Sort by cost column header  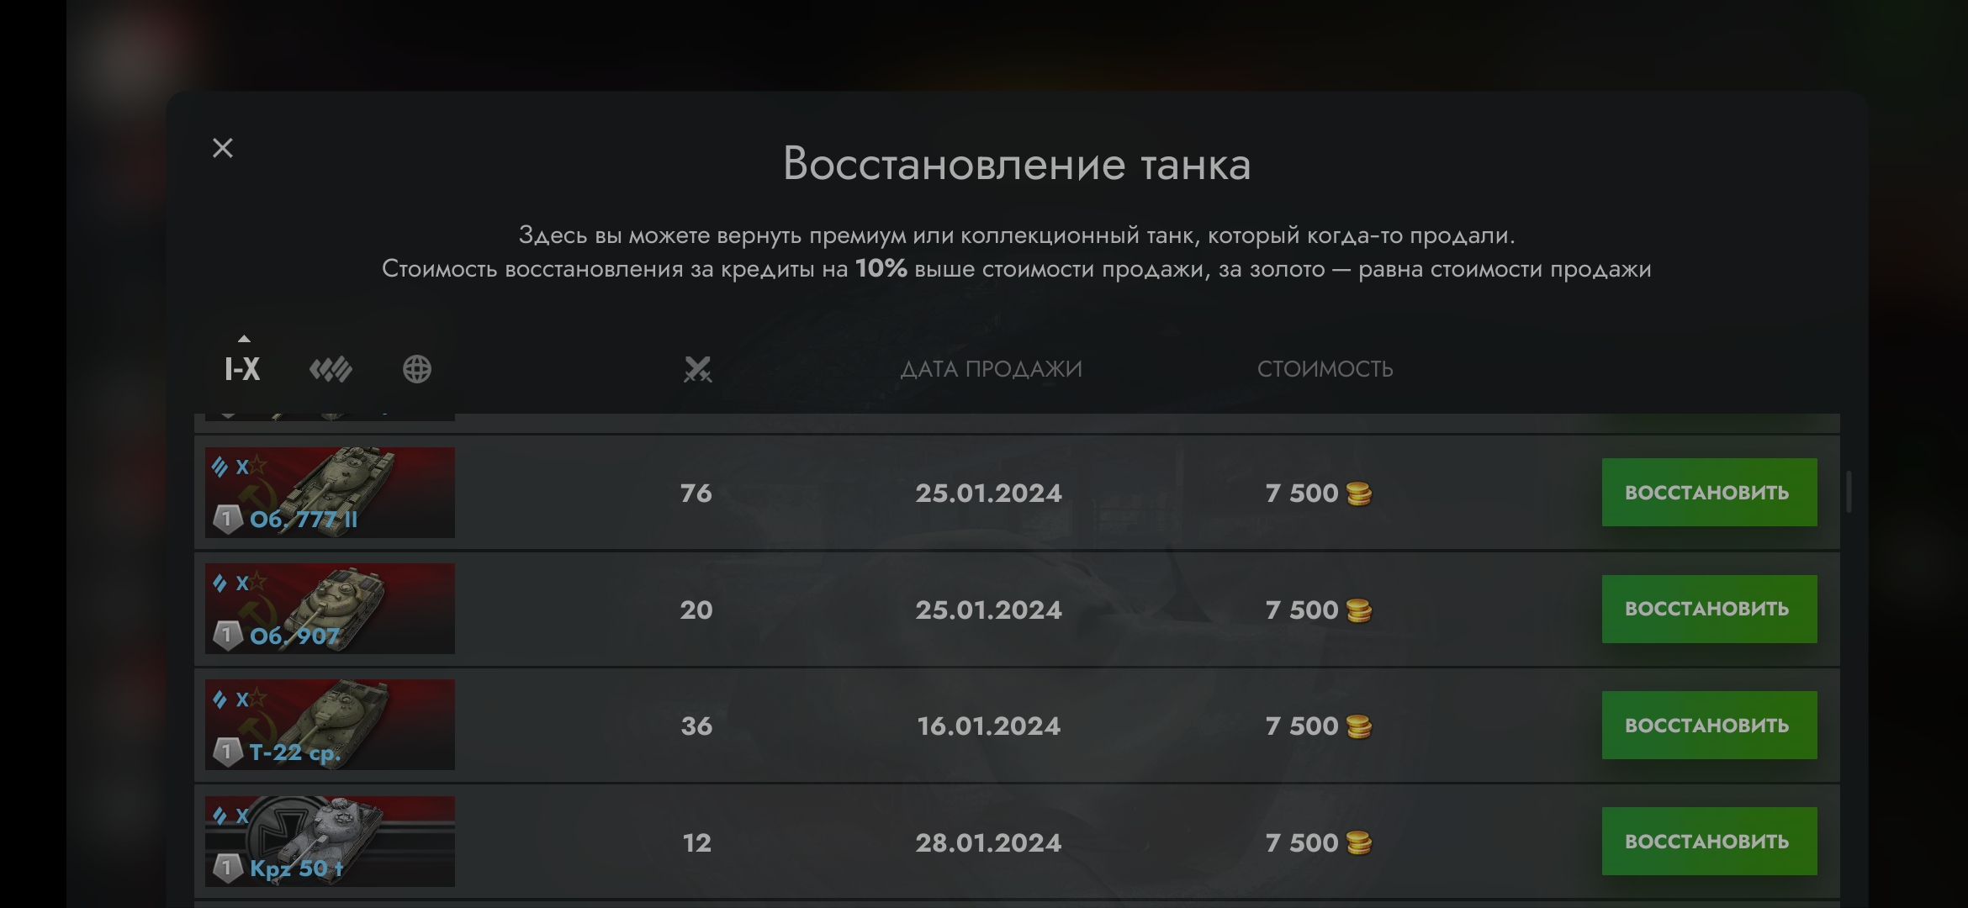coord(1325,369)
